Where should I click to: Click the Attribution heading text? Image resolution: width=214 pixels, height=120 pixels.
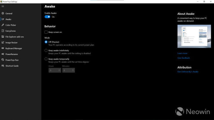[x=184, y=68]
